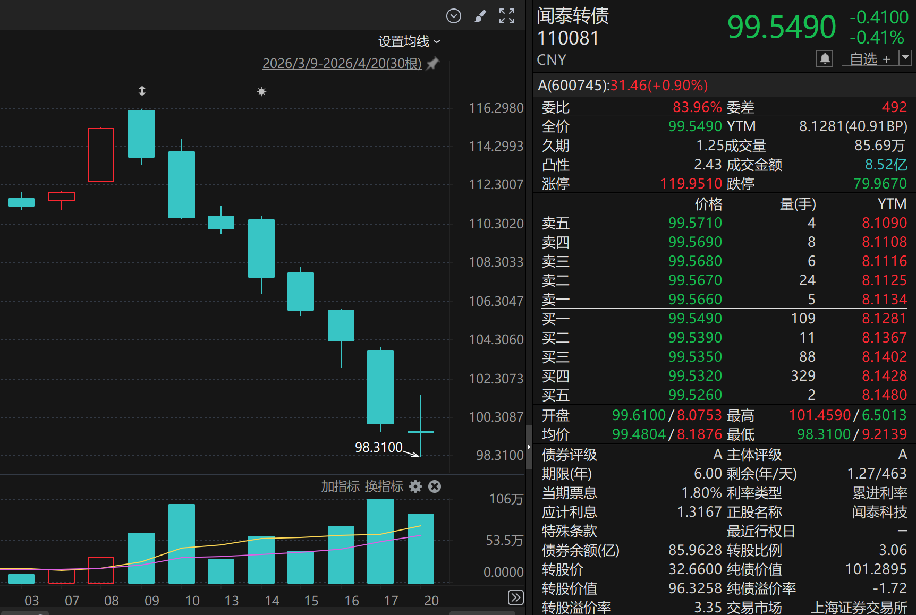Click the sparkle marker on the chart

(x=261, y=91)
